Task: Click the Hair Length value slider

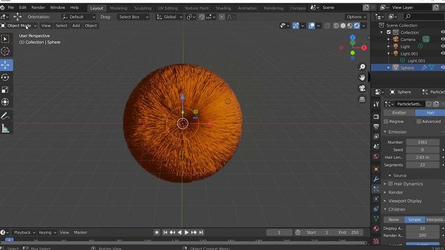Action: tap(422, 158)
